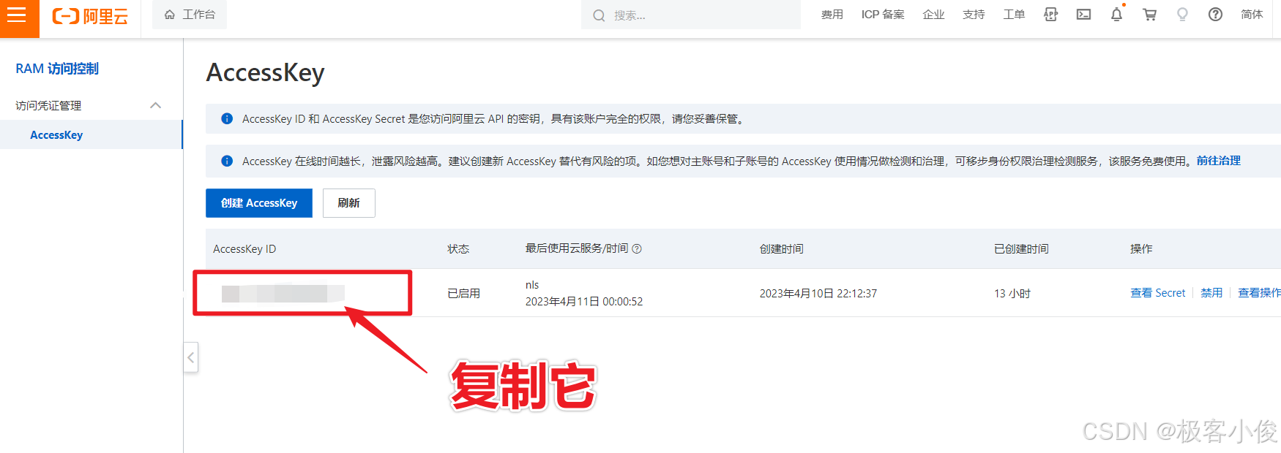Click info icon of second notice banner
Viewport: 1281px width, 453px height.
(x=227, y=161)
